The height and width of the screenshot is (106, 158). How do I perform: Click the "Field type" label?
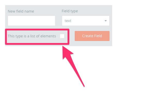(70, 11)
